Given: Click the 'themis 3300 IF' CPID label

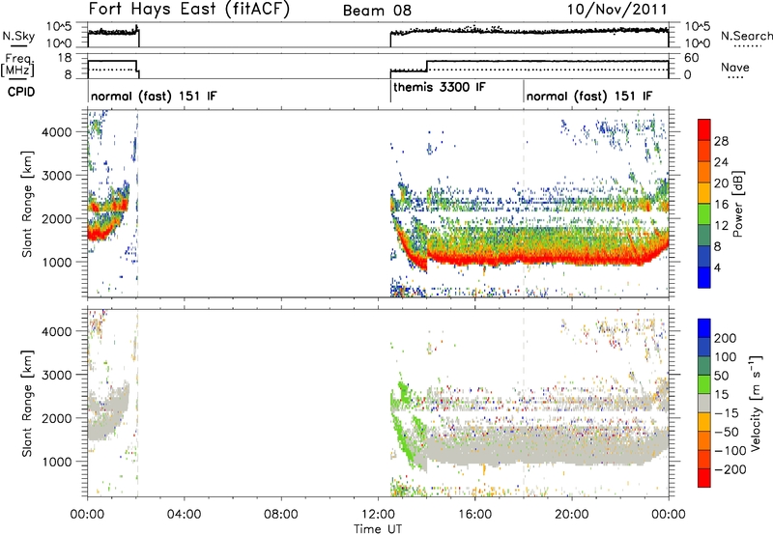Looking at the screenshot, I should tap(440, 88).
